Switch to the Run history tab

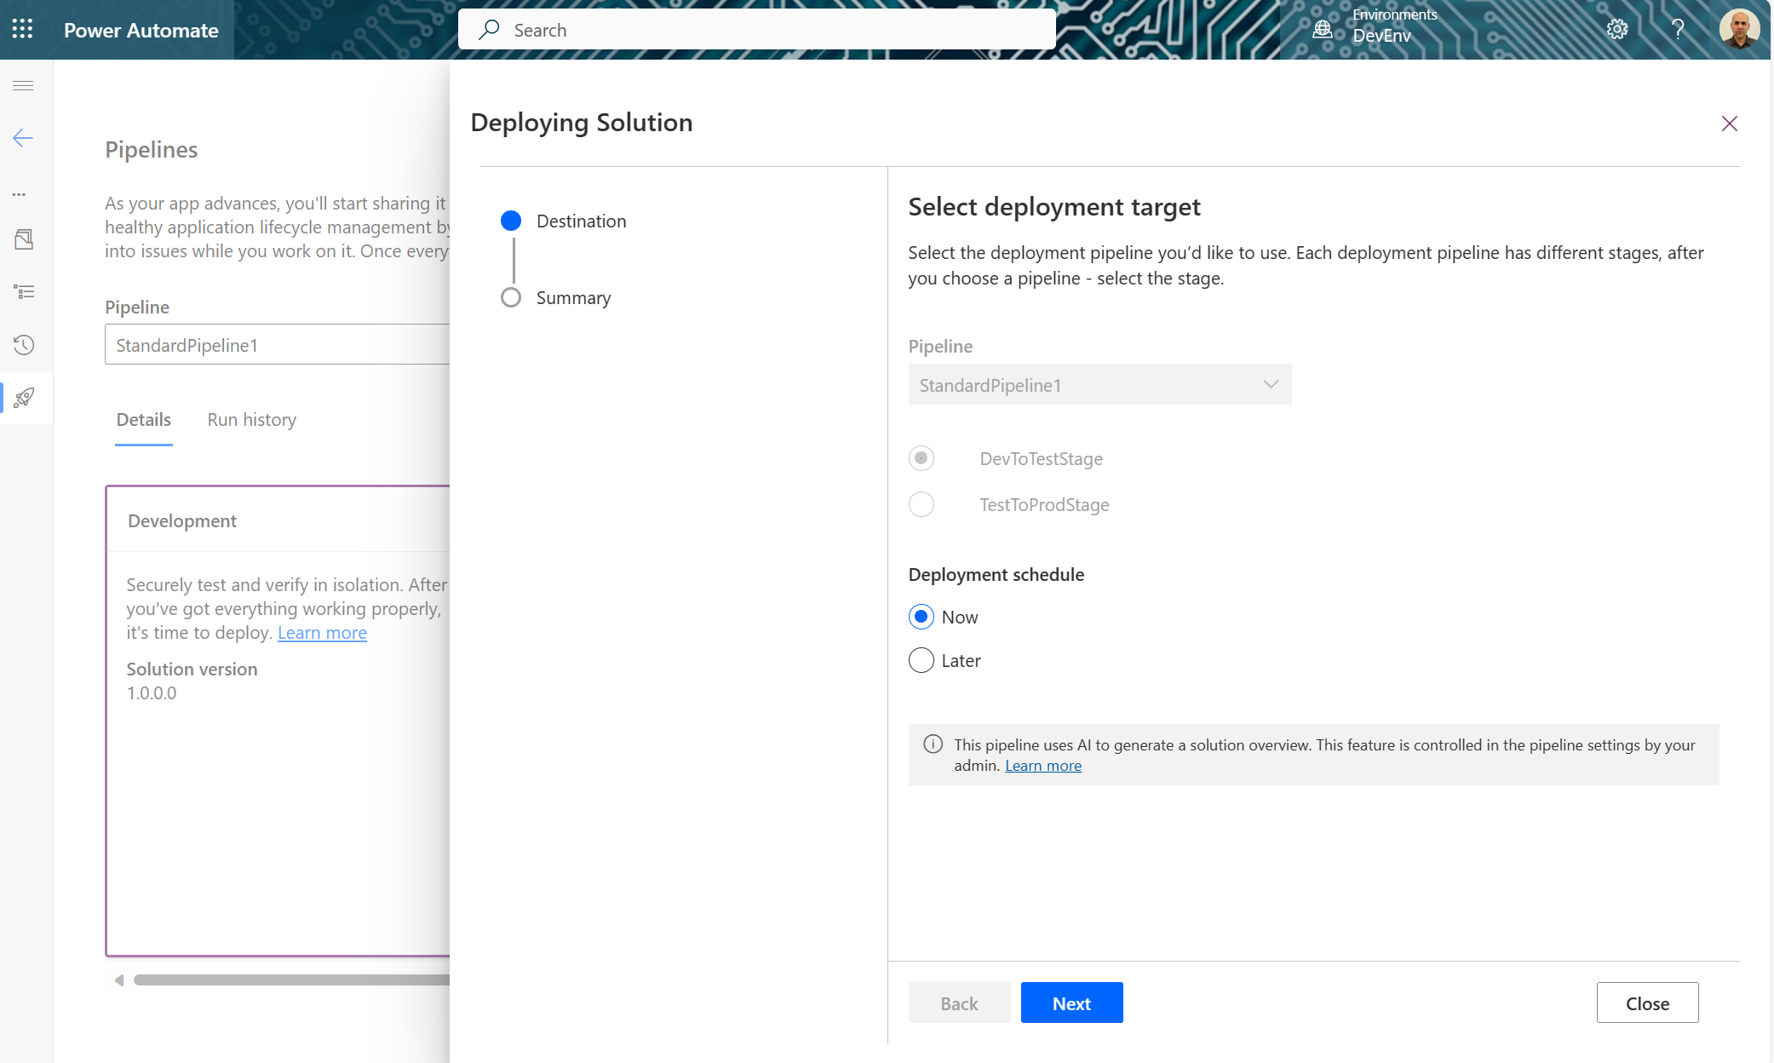251,420
